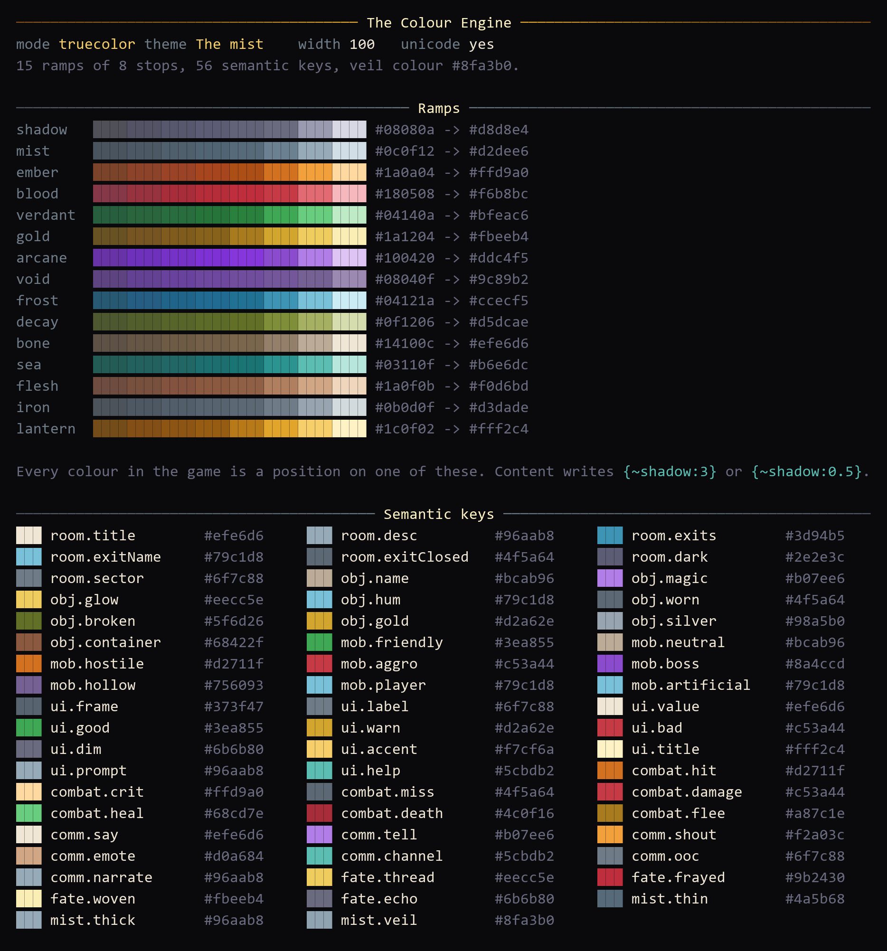Click the swatch beside fate.frayed
Image resolution: width=887 pixels, height=951 pixels.
coord(610,877)
